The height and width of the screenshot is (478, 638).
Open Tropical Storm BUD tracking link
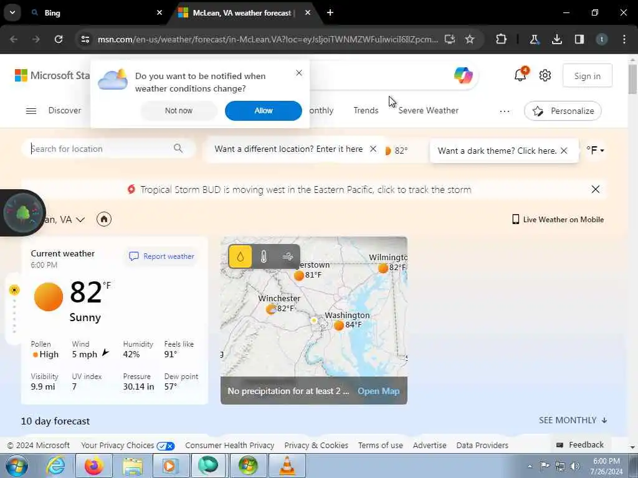[305, 189]
